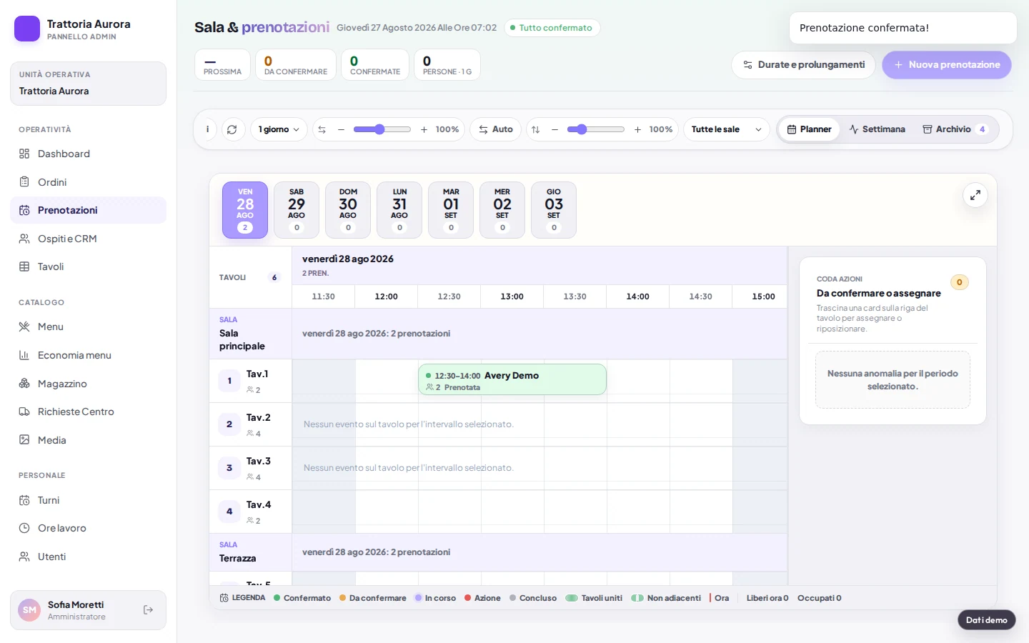Open the Ordini section
This screenshot has height=643, width=1029.
click(x=88, y=182)
